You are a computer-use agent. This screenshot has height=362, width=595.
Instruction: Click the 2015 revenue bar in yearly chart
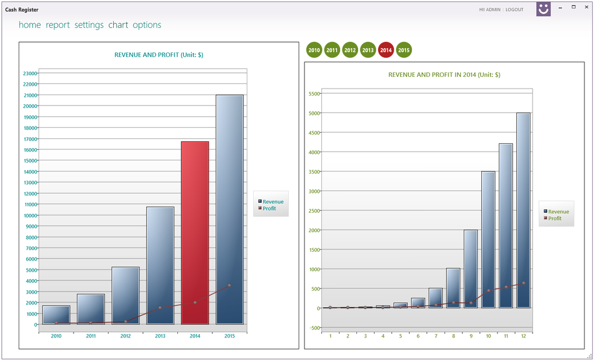coord(230,210)
